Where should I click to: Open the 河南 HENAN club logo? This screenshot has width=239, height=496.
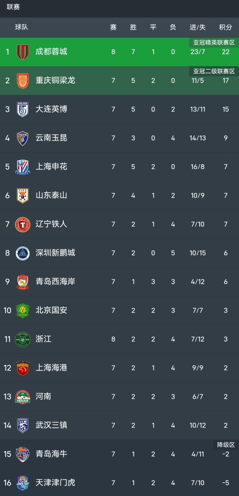(23, 397)
